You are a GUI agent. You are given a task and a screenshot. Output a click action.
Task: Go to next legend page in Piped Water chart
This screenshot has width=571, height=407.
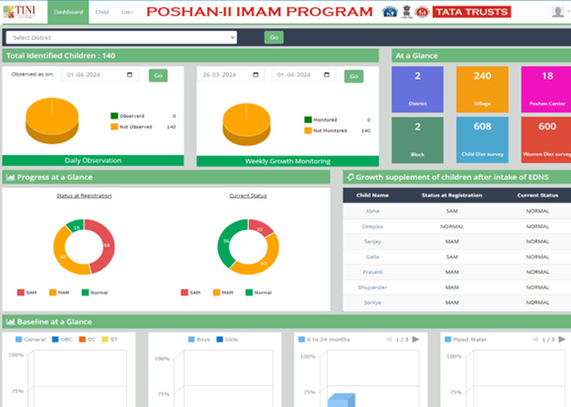(x=562, y=339)
